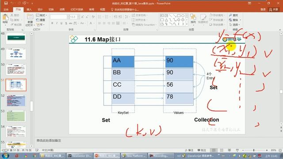Choose the right arrow shape in shapes gallery
Viewport: 283px width, 159px height.
(179, 20)
